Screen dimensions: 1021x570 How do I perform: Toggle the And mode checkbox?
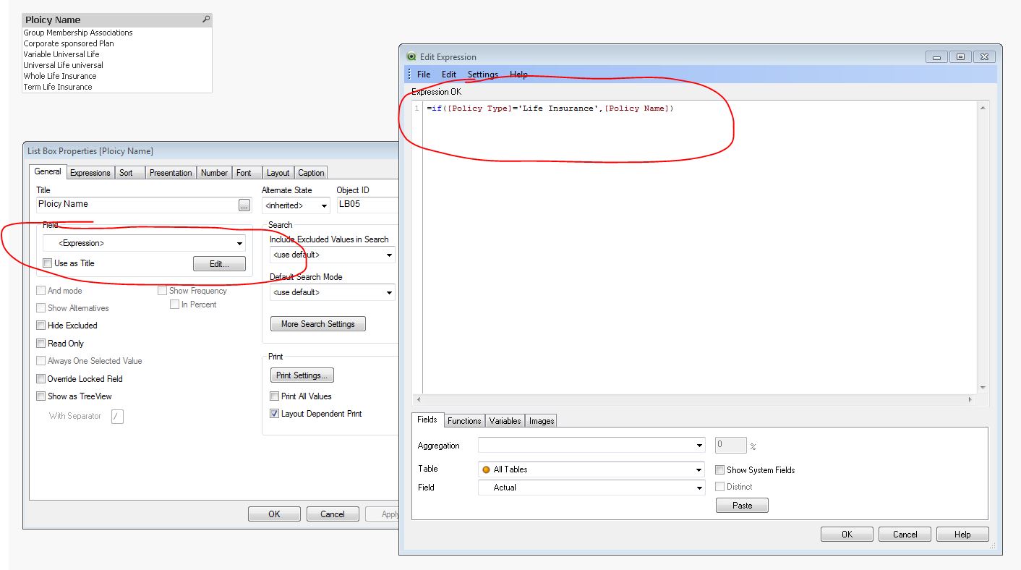[41, 291]
